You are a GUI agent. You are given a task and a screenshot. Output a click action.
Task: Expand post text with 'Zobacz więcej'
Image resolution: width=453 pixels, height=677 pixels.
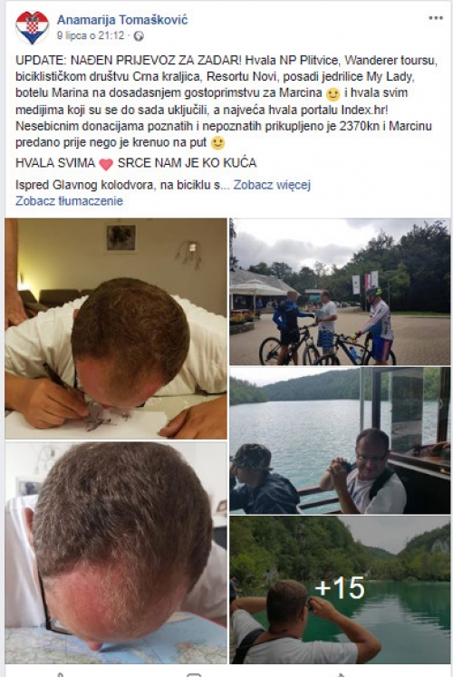point(272,185)
